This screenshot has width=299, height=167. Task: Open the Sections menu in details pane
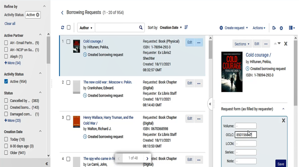(x=242, y=44)
